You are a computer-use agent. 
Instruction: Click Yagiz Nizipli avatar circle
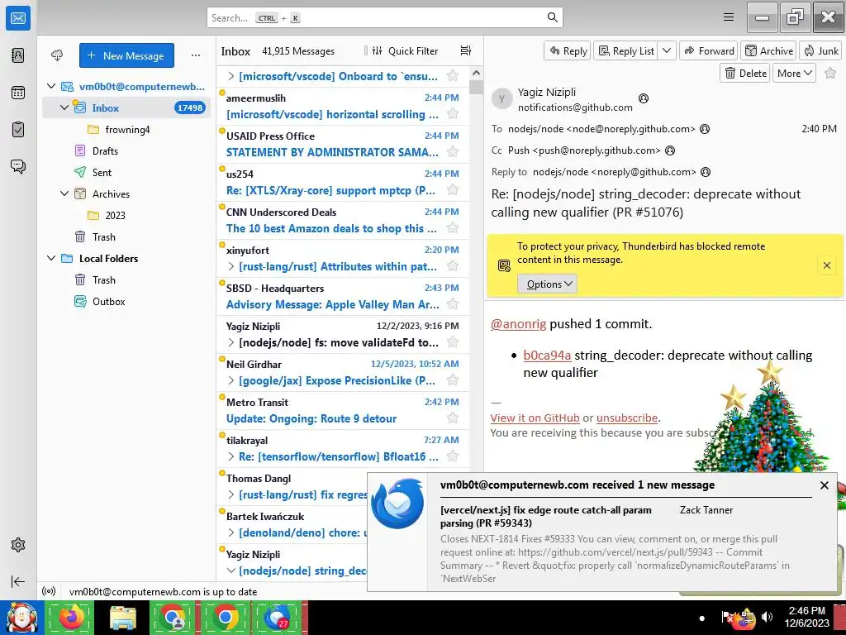click(x=501, y=99)
